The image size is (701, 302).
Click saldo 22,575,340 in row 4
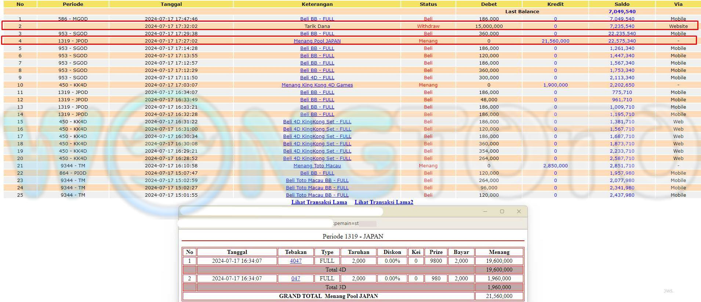pyautogui.click(x=622, y=41)
